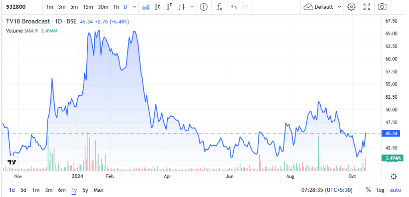Screen dimensions: 409x197
Task: Select the 1m interval
Action: click(49, 7)
